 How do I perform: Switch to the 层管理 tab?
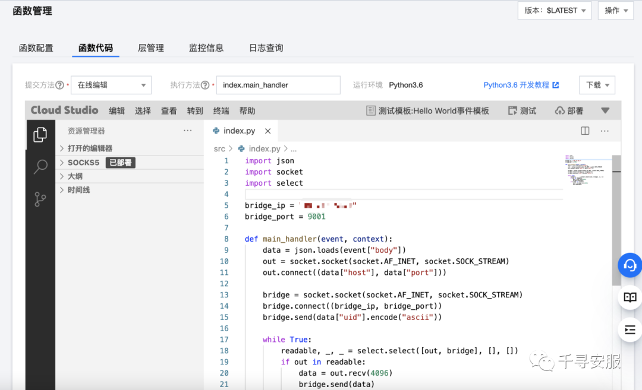[x=150, y=48]
